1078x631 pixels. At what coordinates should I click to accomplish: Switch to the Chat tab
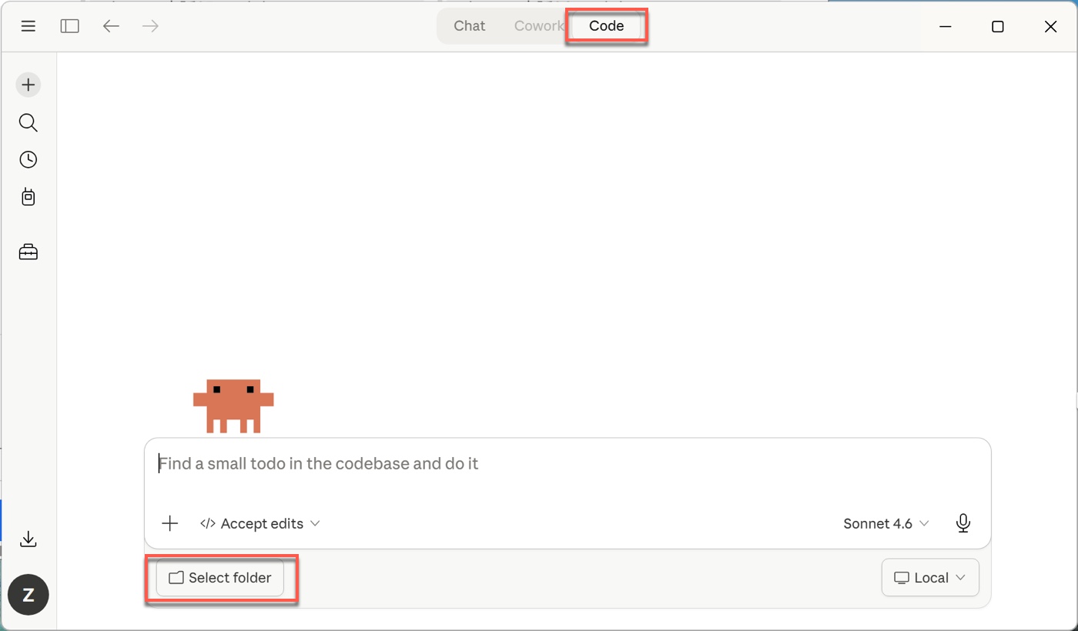[469, 26]
